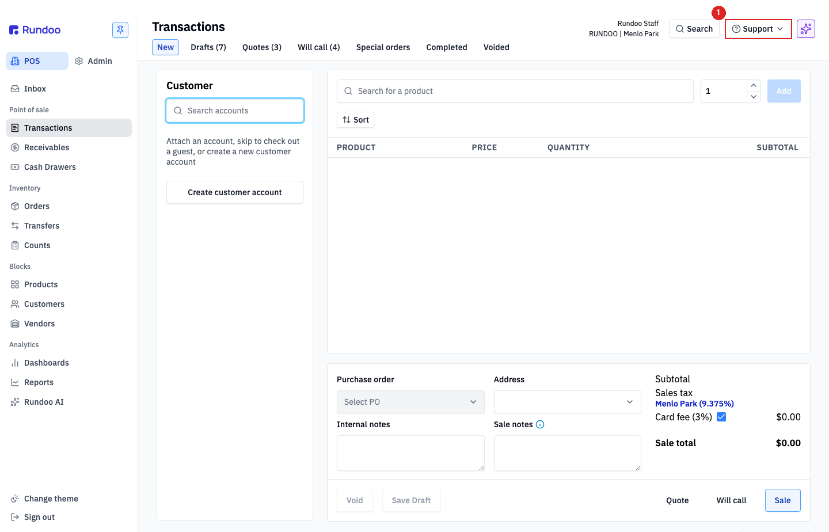Pin the sidebar with the pin icon
This screenshot has height=532, width=829.
tap(120, 30)
